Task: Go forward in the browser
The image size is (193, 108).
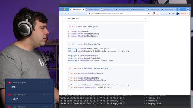Action: (x=65, y=13)
